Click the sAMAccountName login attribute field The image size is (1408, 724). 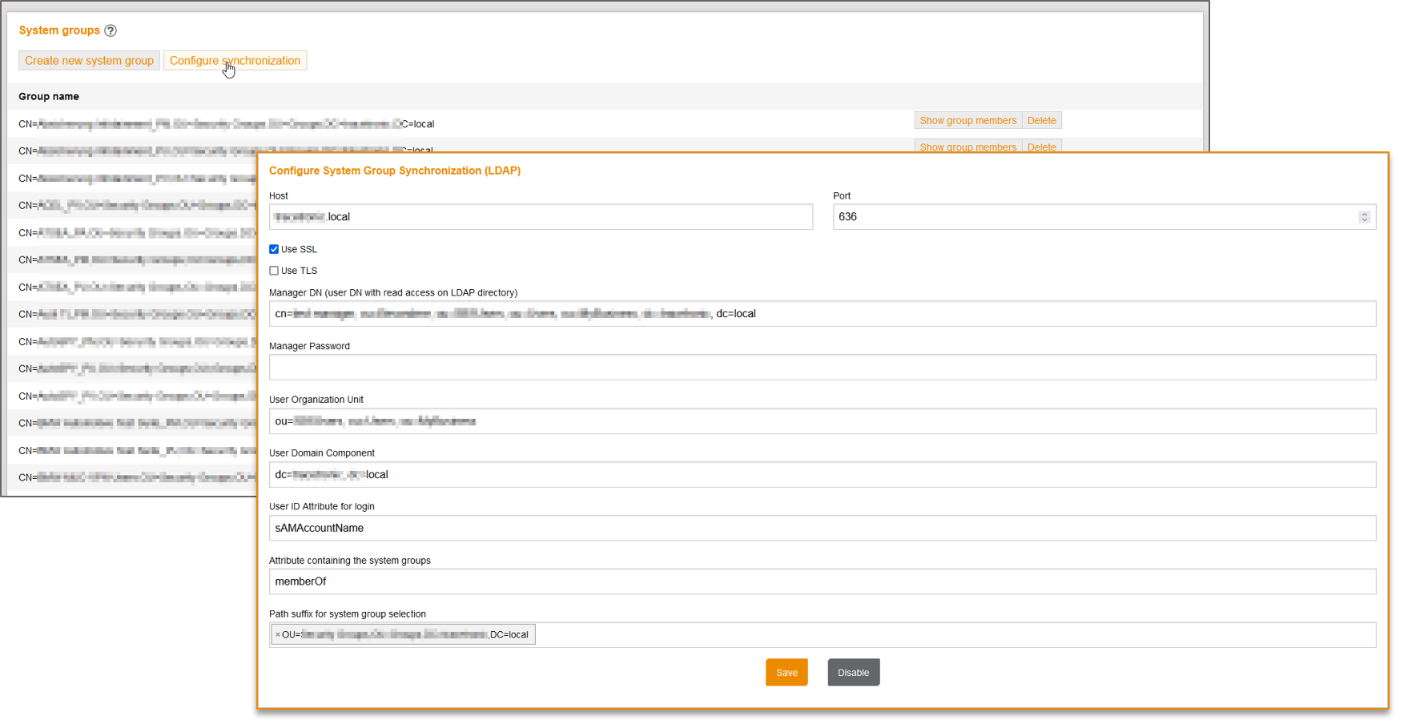822,529
